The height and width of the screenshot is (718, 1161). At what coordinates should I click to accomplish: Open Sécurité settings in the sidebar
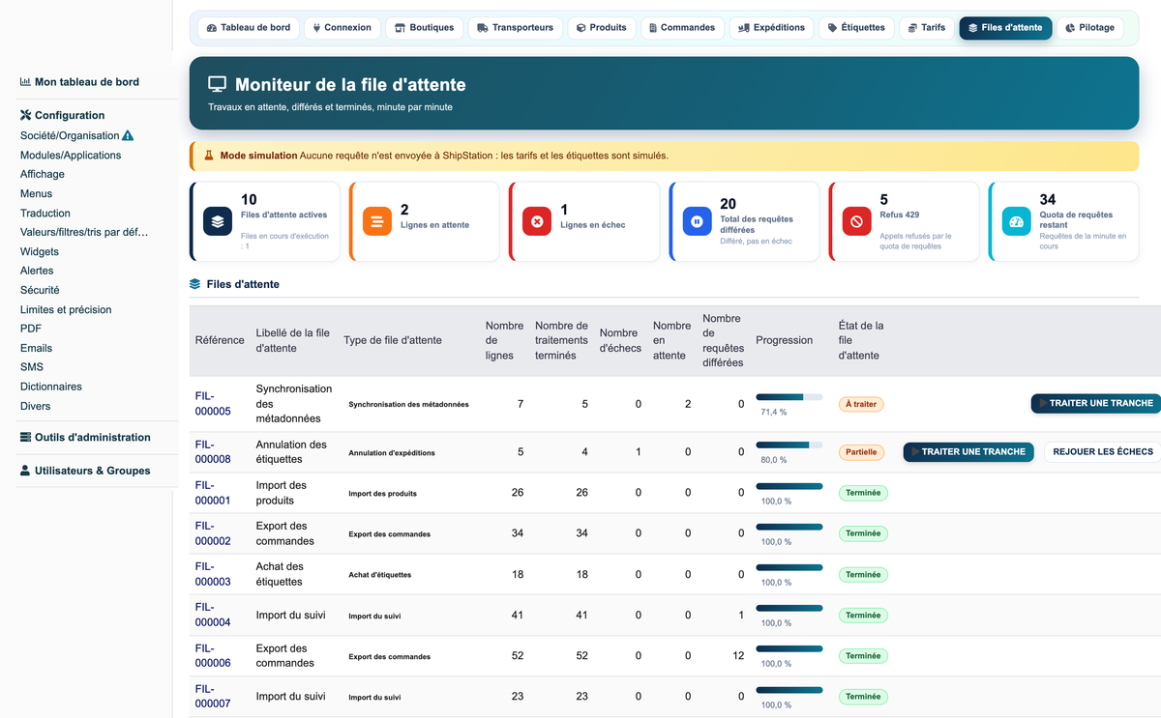tap(40, 290)
